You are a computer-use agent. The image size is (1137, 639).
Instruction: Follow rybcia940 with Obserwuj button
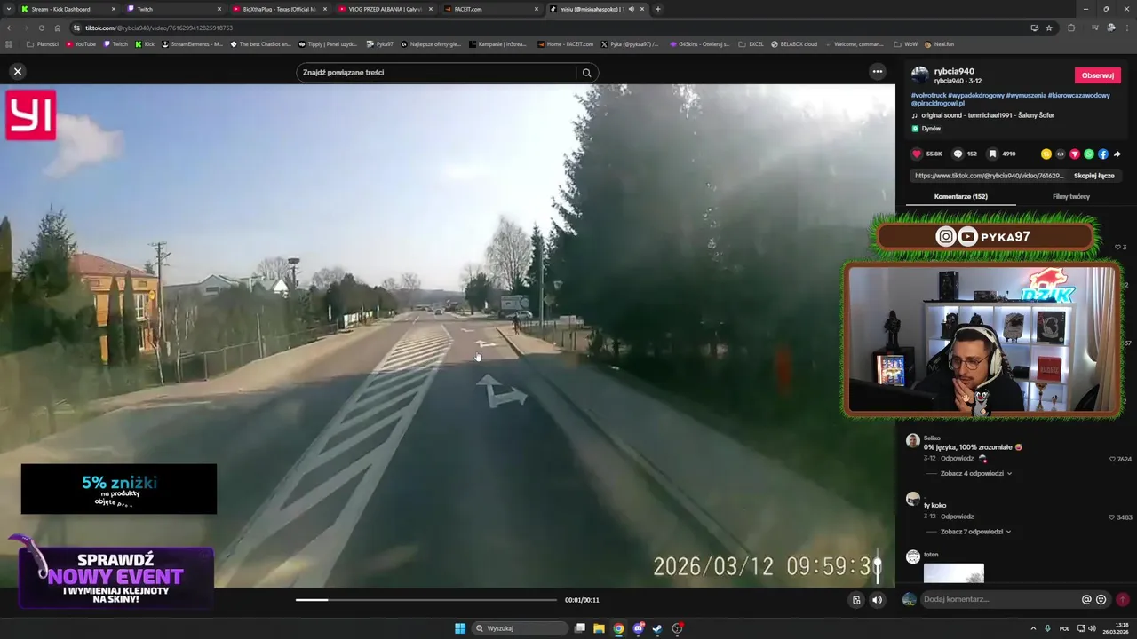1097,75
